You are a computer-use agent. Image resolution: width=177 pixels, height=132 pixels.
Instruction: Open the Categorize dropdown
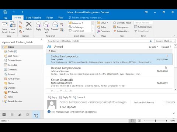point(121,27)
